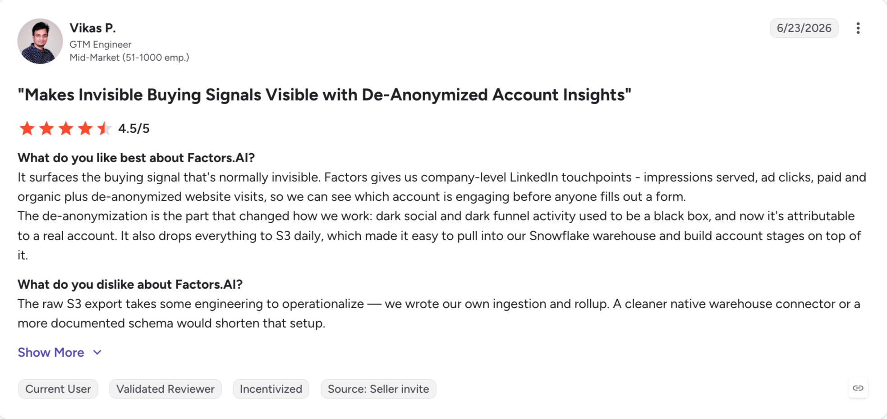Click the 'What do you like best' heading
This screenshot has width=887, height=419.
click(x=136, y=158)
